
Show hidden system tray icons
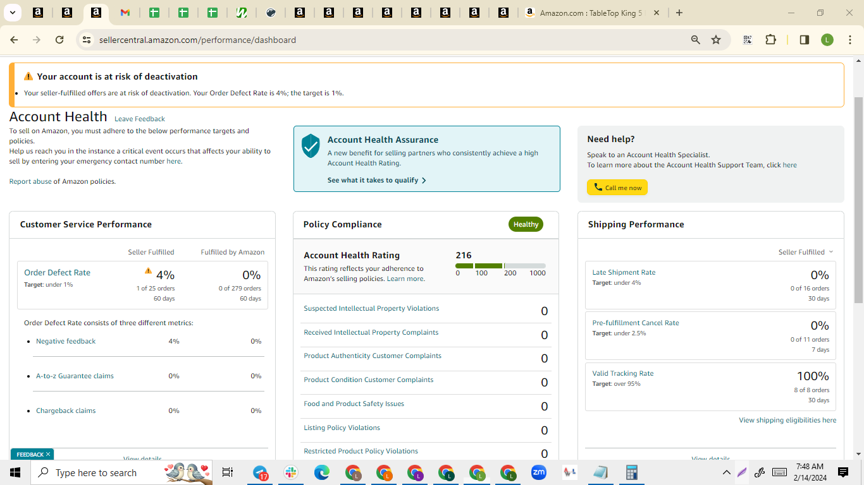pos(727,472)
